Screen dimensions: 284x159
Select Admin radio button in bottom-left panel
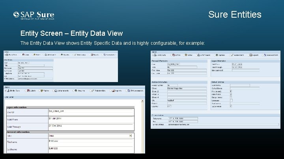point(26,91)
